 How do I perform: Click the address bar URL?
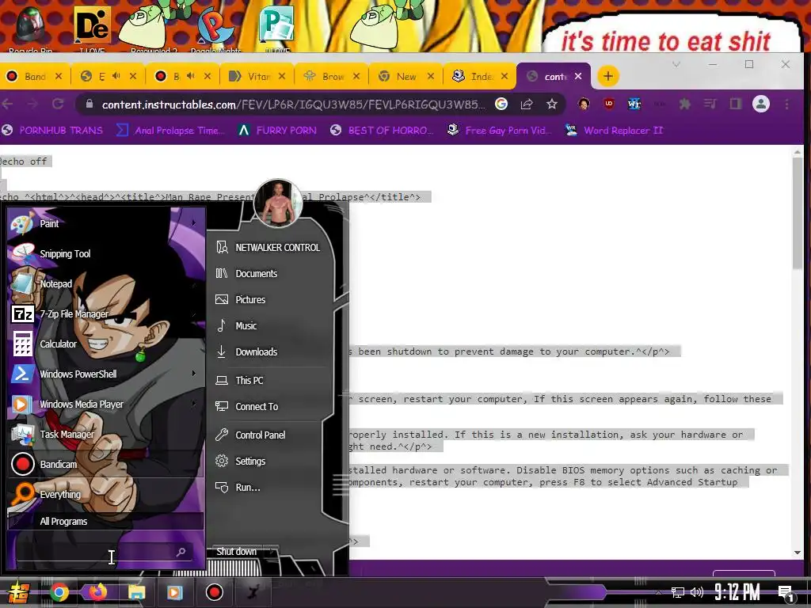(x=293, y=104)
